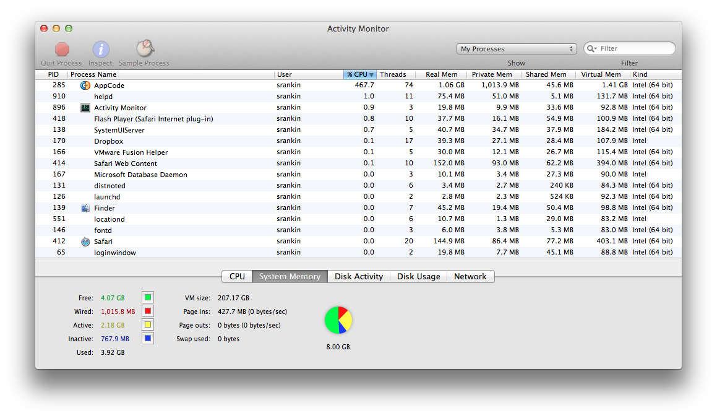This screenshot has height=418, width=717.
Task: Select the System Memory tab
Action: click(x=290, y=277)
